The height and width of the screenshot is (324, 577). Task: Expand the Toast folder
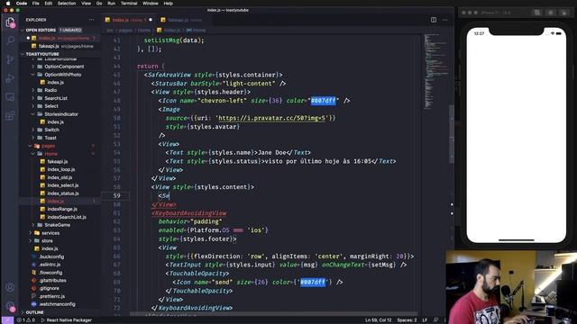pos(50,138)
